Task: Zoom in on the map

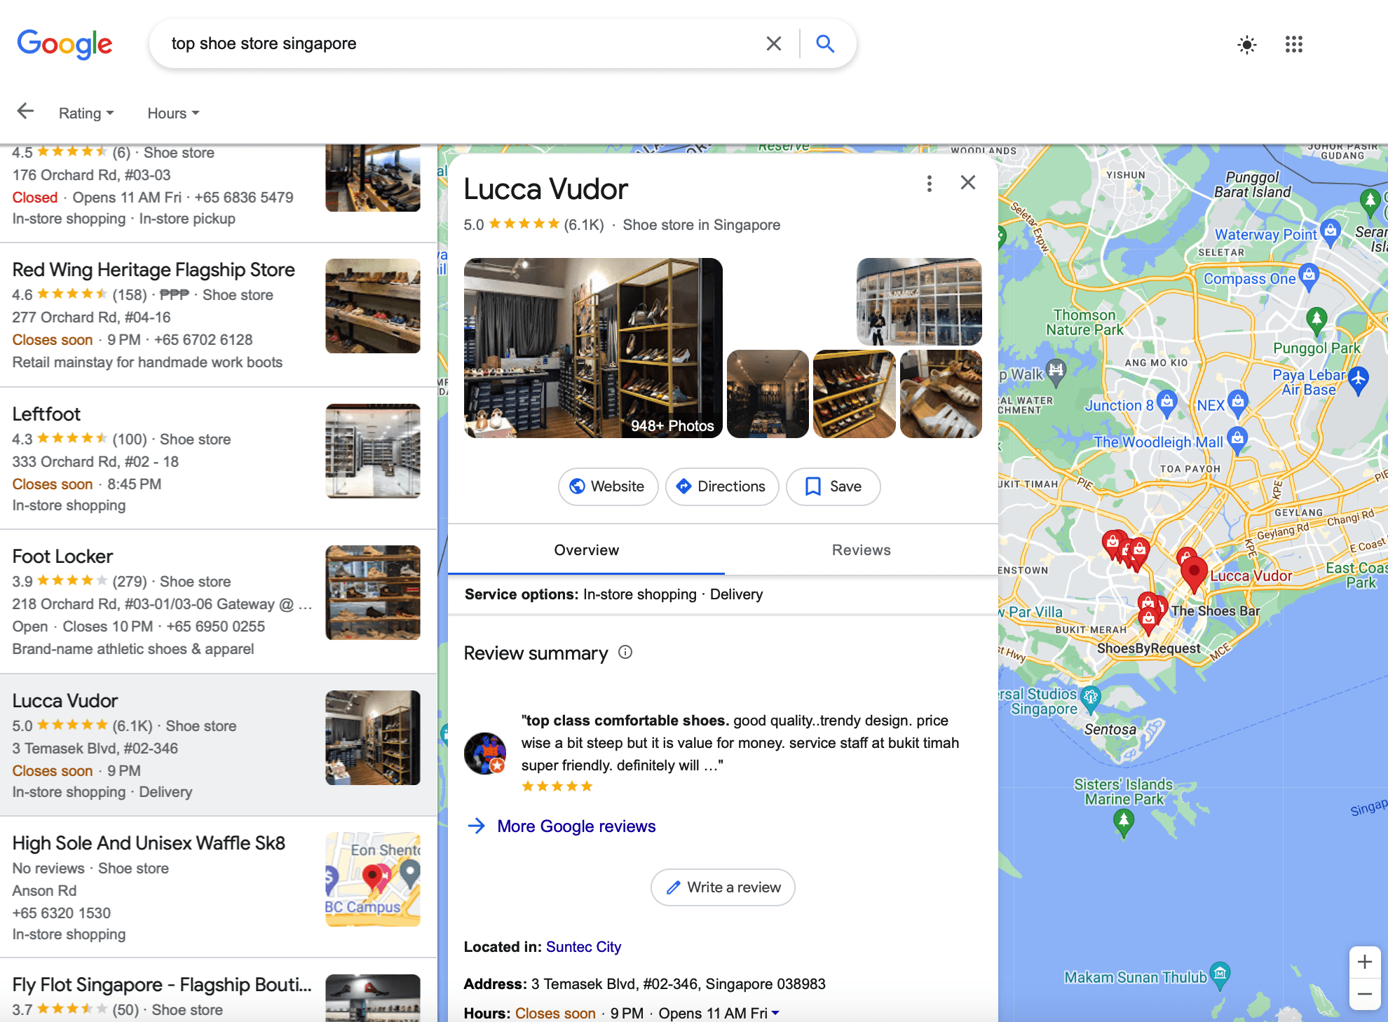Action: pyautogui.click(x=1365, y=962)
